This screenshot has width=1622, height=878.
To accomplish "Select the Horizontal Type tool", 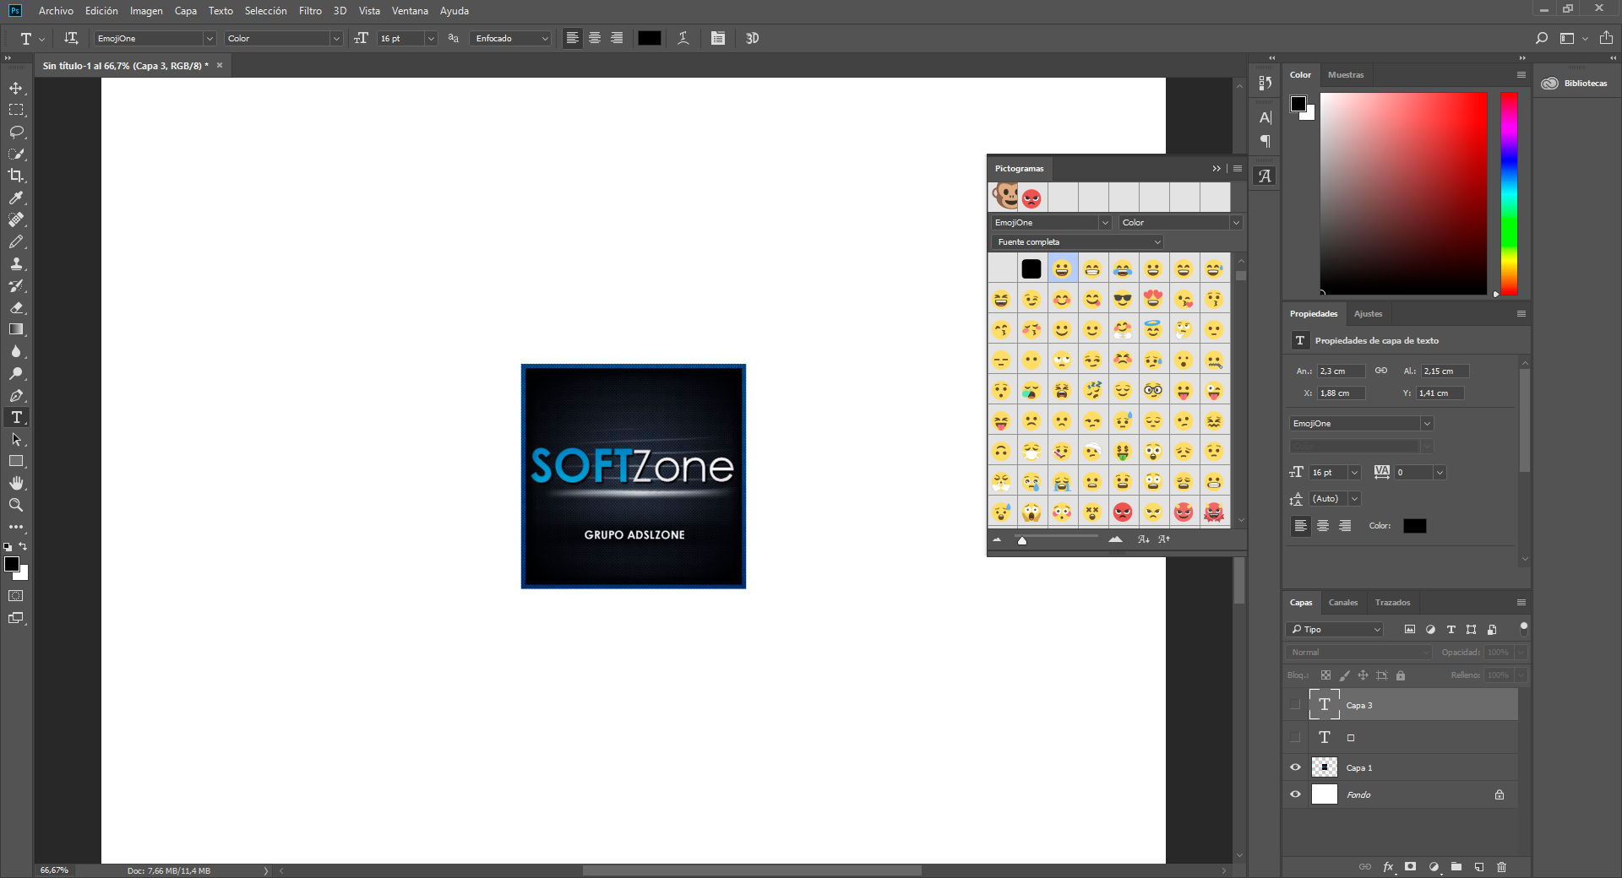I will [16, 417].
